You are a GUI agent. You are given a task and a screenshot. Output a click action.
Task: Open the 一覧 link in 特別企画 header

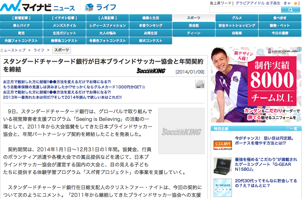[294, 129]
